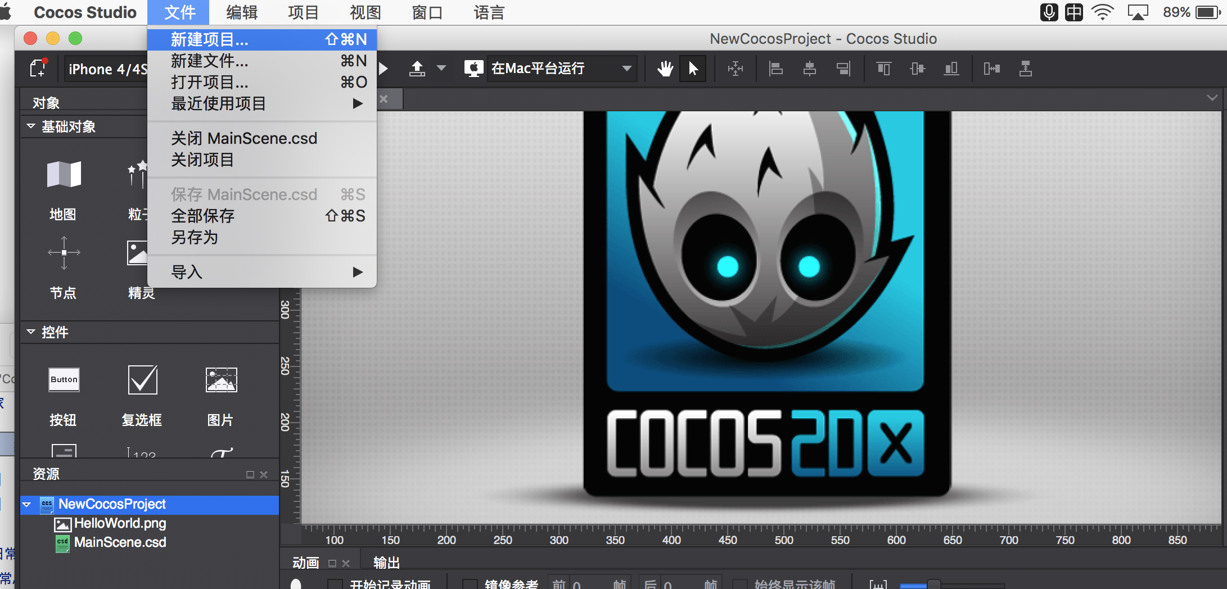The width and height of the screenshot is (1227, 589).
Task: Click the Mac platform monitor icon
Action: (x=473, y=69)
